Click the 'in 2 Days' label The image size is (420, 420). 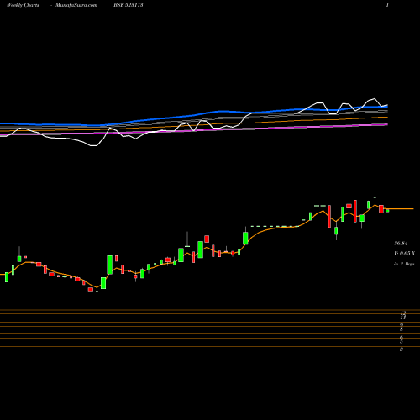pyautogui.click(x=404, y=264)
